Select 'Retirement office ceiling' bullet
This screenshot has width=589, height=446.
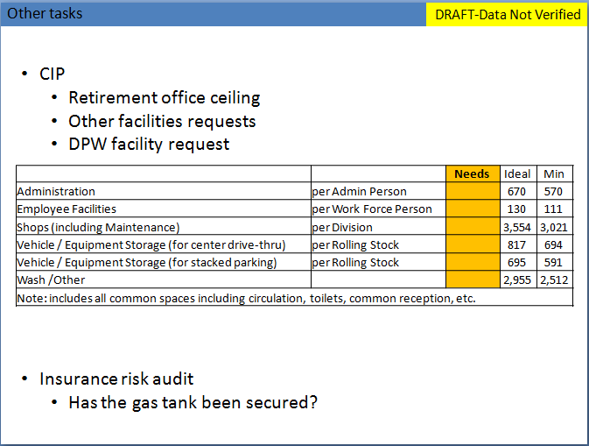click(165, 98)
